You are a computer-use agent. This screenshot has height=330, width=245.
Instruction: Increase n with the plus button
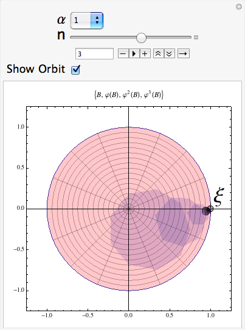(145, 53)
